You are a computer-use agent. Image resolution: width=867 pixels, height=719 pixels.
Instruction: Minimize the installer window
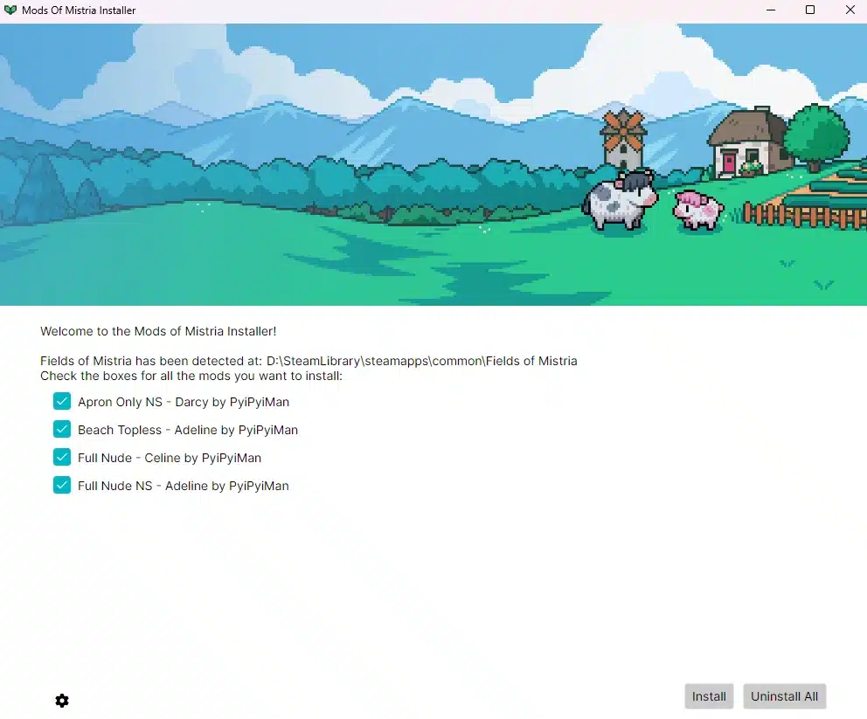(x=771, y=10)
